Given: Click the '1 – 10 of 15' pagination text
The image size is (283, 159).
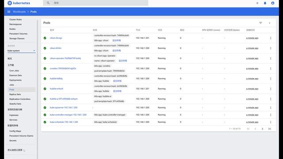Looking at the screenshot, I should tap(235, 129).
